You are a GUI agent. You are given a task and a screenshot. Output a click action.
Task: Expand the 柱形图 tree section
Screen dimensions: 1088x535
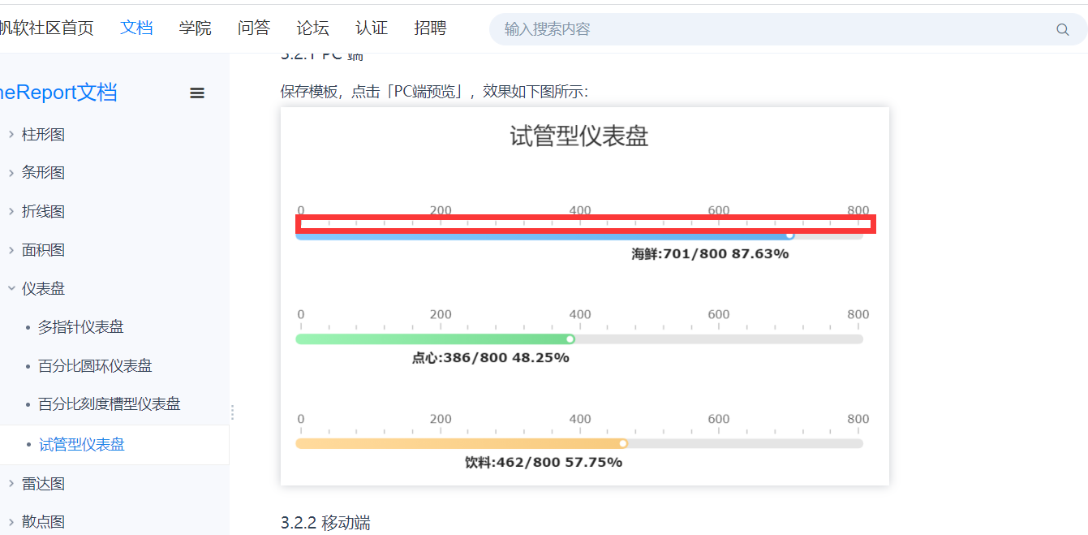click(x=11, y=135)
